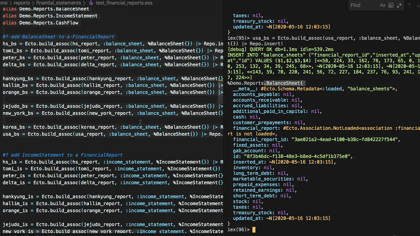420x236 pixels.
Task: Click the __meta__ Ecto.Schema.Metadata line
Action: tap(315, 89)
